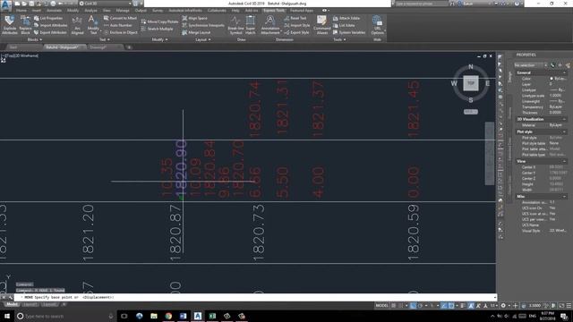Toggle polar tracking in status bar
This screenshot has width=573, height=322.
(x=420, y=306)
